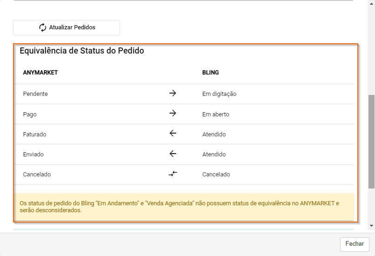Click the Cancelado label in the BLING column
Viewport: 375px width, 256px height.
click(216, 175)
